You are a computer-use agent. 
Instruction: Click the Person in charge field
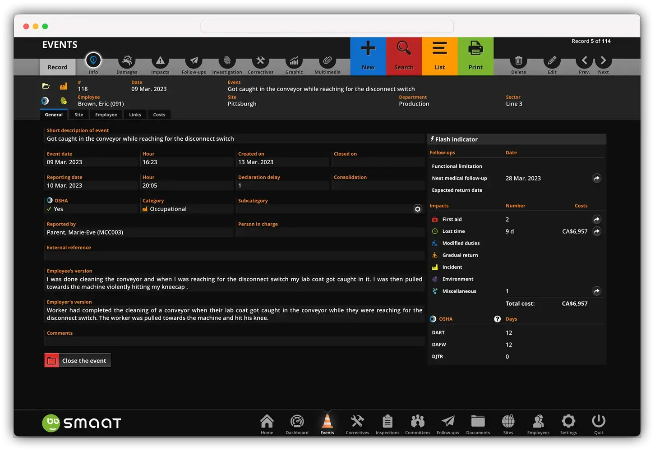point(330,232)
